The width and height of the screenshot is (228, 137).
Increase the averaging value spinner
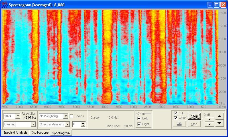(83, 123)
